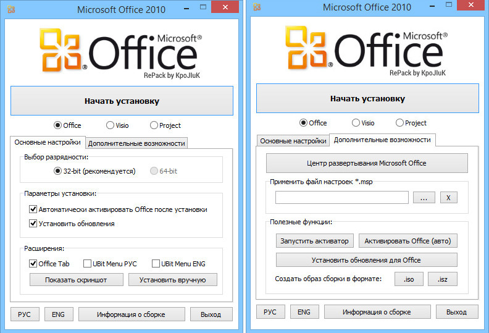
Task: Toggle automatic Office activation after install checkbox
Action: 33,209
